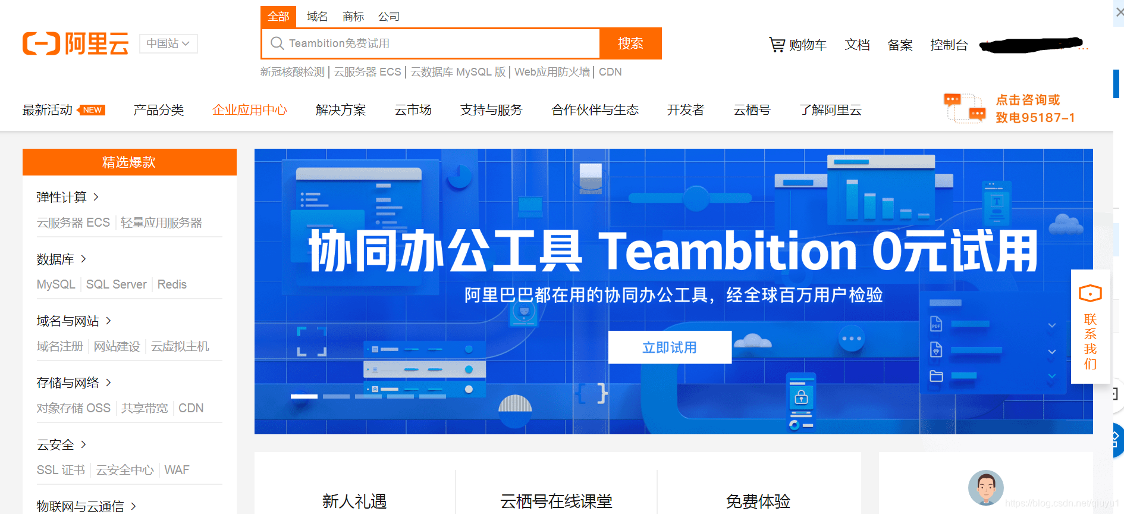The image size is (1124, 514).
Task: Open the 支持与服务 menu
Action: coord(491,110)
